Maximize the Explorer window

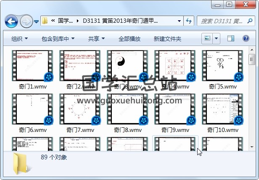click(x=229, y=5)
